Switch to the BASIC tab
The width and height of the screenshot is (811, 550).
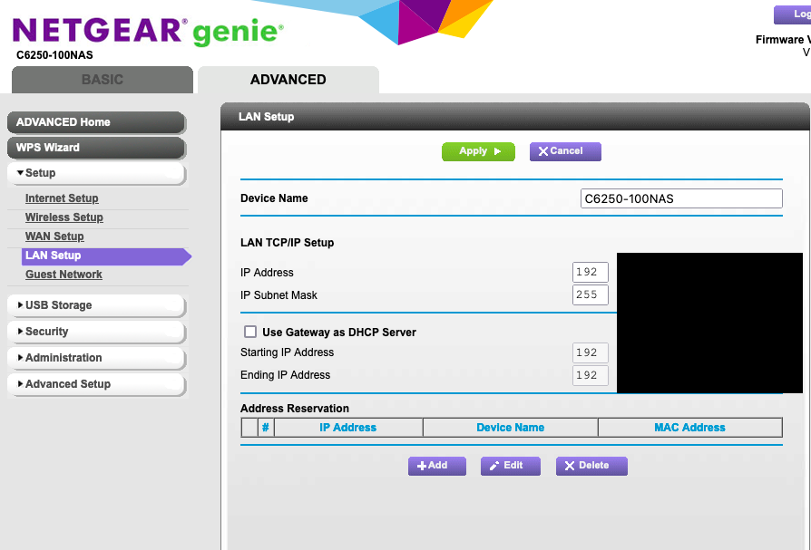click(103, 80)
